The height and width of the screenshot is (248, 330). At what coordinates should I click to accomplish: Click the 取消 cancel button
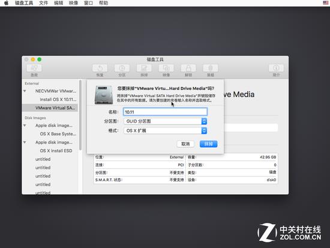(185, 144)
